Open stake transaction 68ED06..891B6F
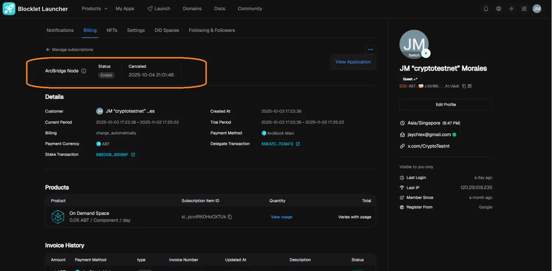556x271 pixels. 112,155
